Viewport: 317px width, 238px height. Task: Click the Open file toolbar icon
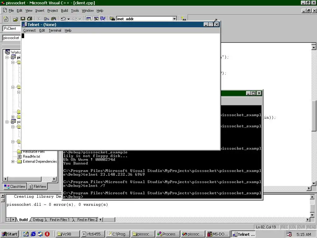coord(15,19)
